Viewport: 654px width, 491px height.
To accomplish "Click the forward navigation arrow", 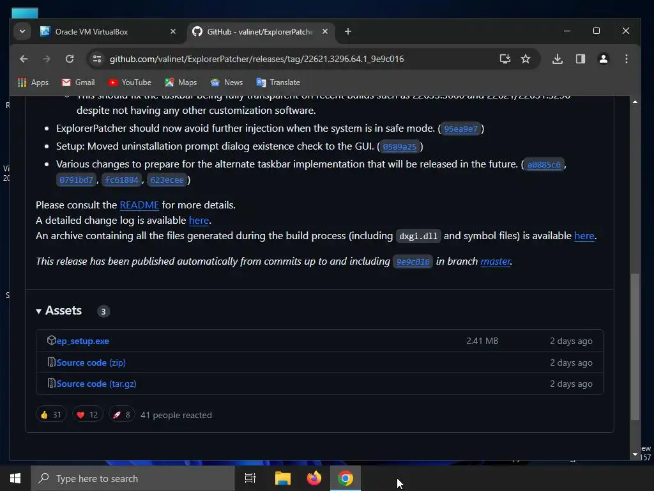I will [46, 59].
